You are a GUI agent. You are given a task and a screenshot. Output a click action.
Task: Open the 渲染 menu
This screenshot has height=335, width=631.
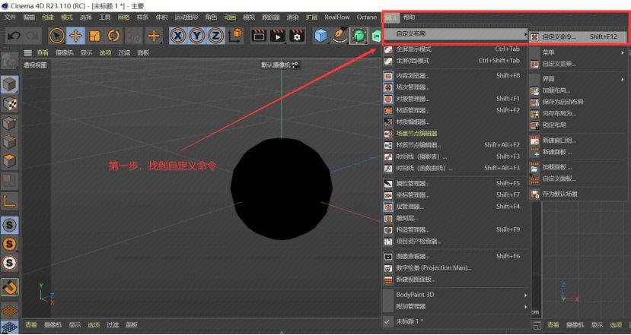pyautogui.click(x=292, y=17)
